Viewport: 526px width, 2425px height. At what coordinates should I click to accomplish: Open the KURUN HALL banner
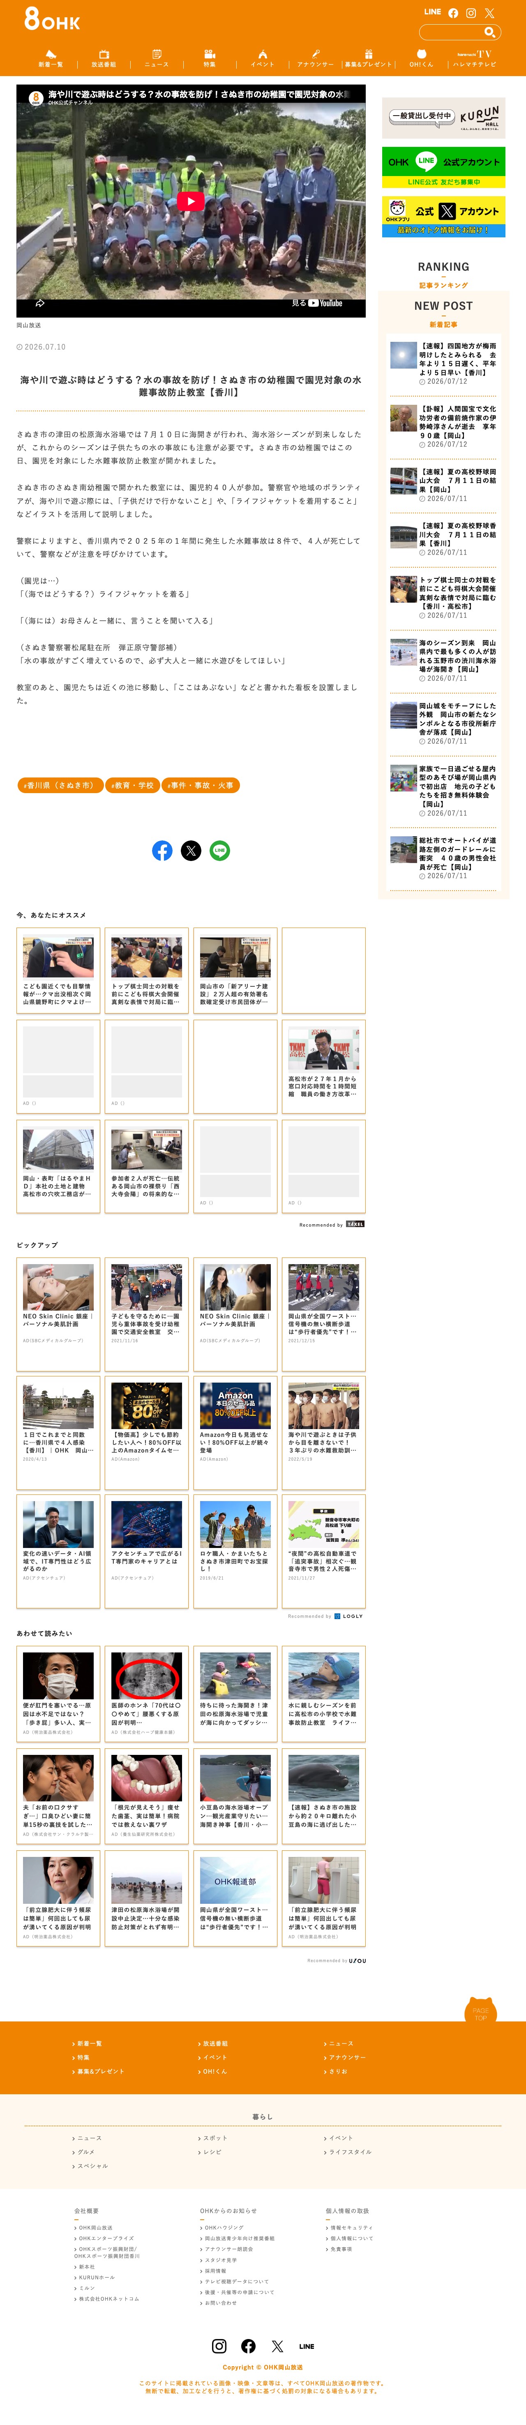tap(443, 118)
